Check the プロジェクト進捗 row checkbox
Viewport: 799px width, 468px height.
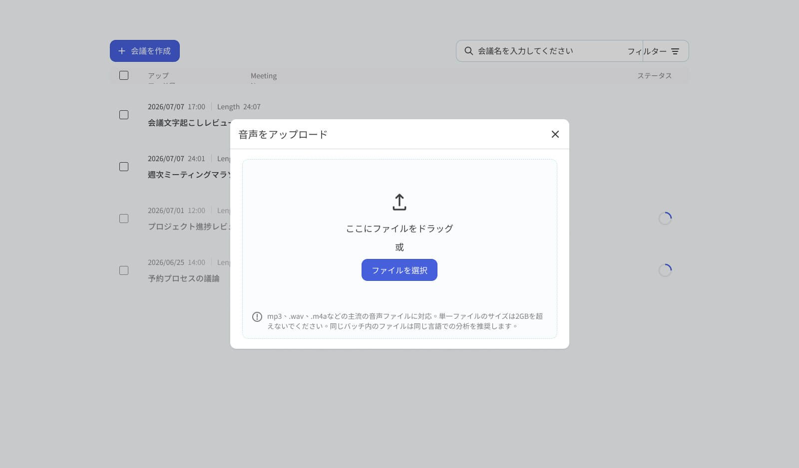pyautogui.click(x=124, y=219)
